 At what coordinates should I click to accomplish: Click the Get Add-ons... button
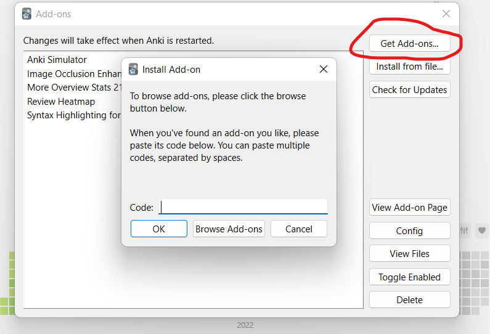click(x=409, y=44)
